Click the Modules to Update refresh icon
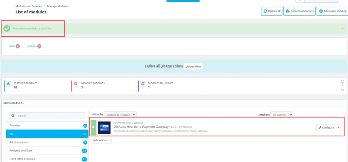The width and height of the screenshot is (348, 162). [143, 84]
